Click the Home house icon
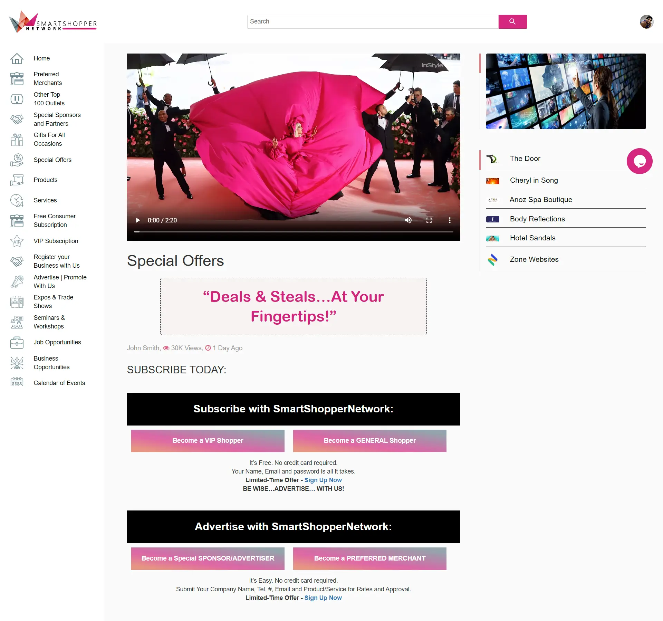This screenshot has height=621, width=663. (17, 58)
